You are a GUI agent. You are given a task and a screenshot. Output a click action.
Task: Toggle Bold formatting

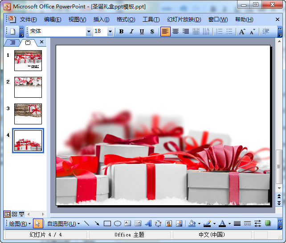[121, 32]
